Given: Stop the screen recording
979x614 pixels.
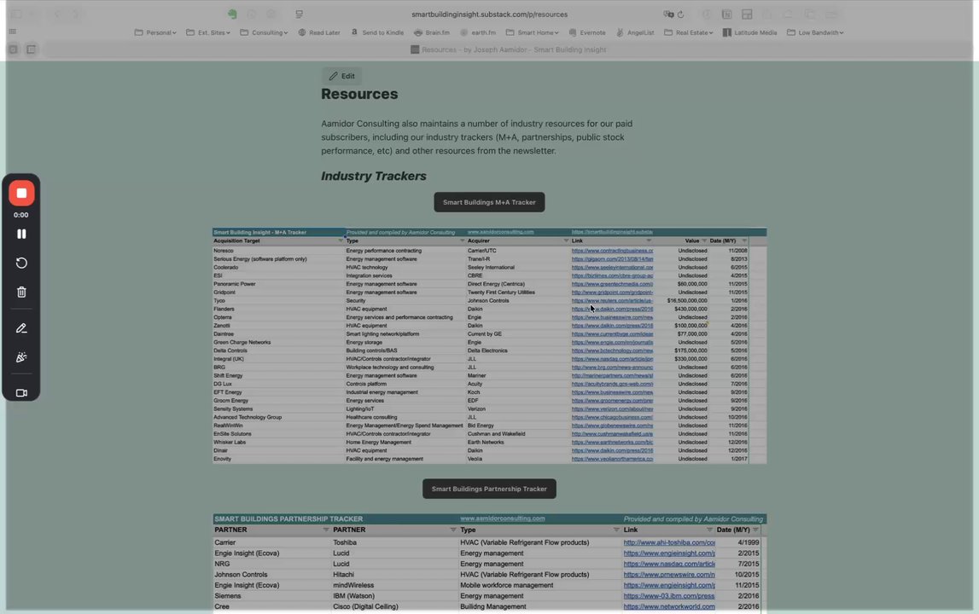Looking at the screenshot, I should click(21, 194).
